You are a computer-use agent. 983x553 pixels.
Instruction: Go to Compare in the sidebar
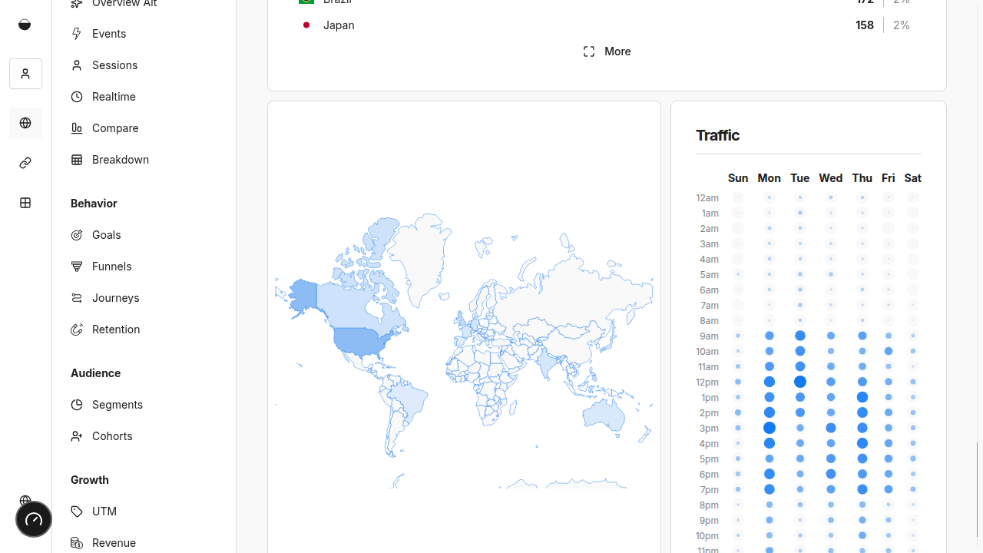click(115, 128)
